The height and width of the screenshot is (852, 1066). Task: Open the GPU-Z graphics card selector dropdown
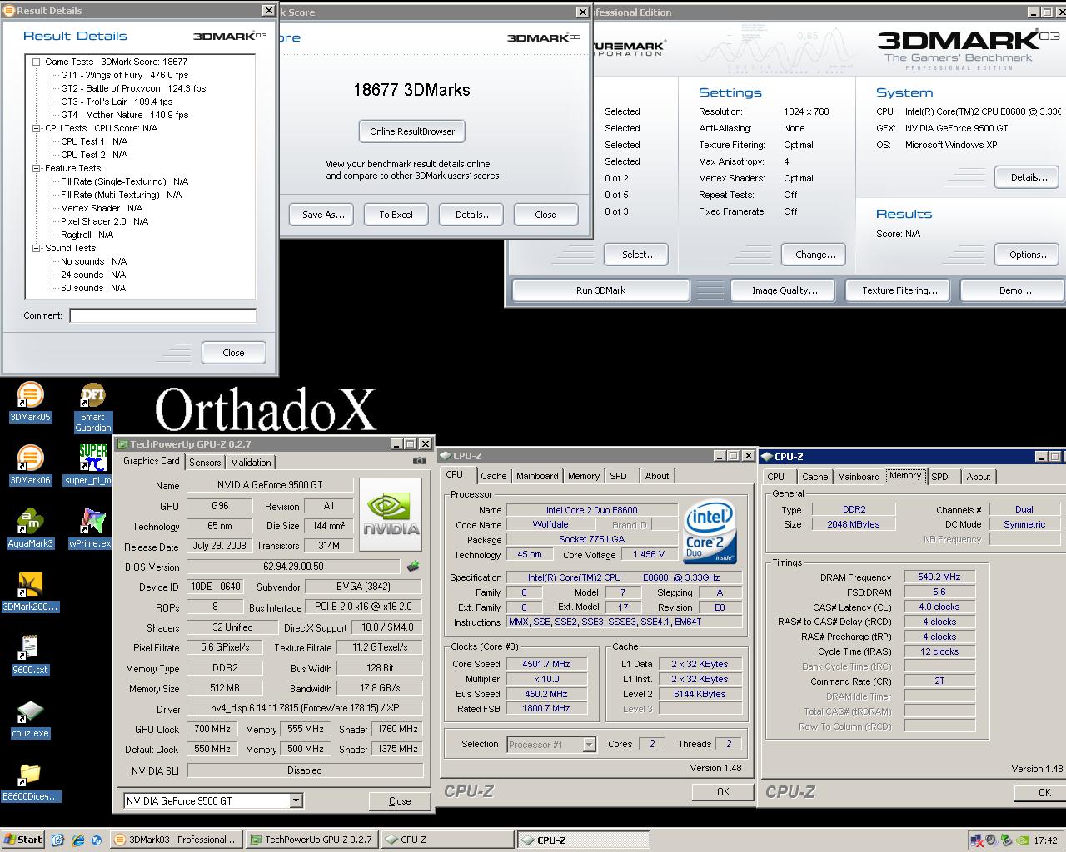tap(296, 800)
